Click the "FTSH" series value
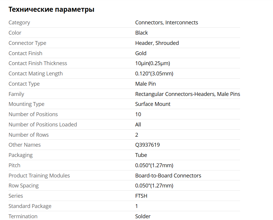This screenshot has height=220, width=273. pyautogui.click(x=141, y=196)
